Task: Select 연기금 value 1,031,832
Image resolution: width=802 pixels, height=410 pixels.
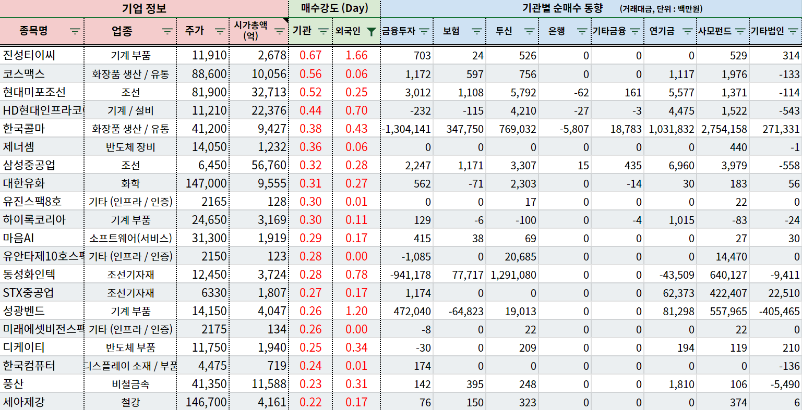Action: pos(671,129)
